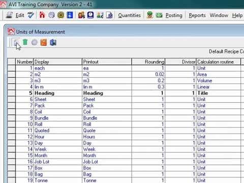Click the 'Job Lot' Display cell
The height and width of the screenshot is (183, 244).
(58, 162)
